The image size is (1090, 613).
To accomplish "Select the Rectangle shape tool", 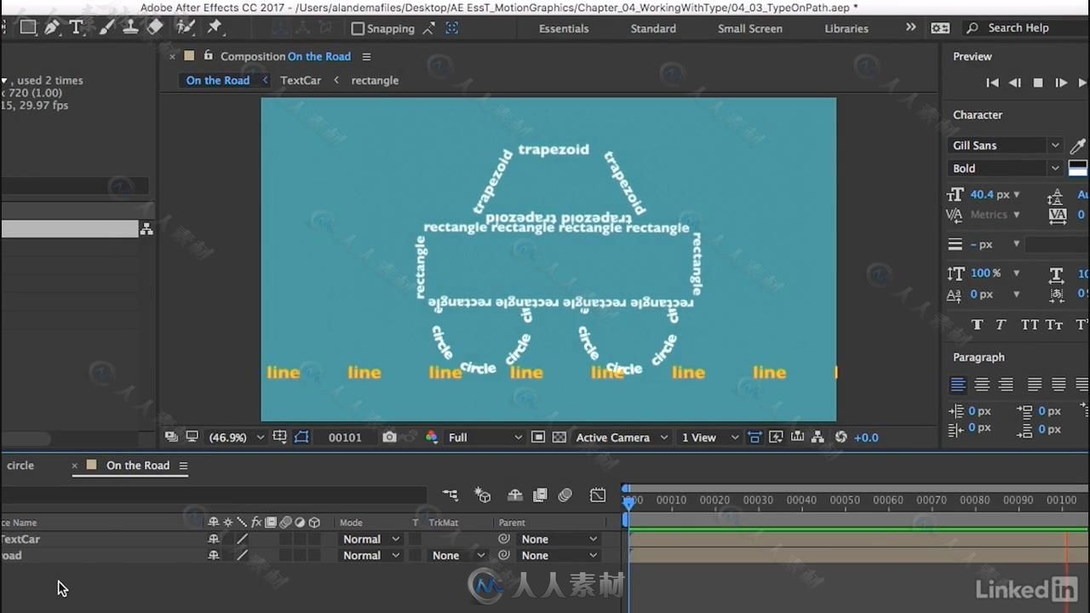I will (x=28, y=27).
